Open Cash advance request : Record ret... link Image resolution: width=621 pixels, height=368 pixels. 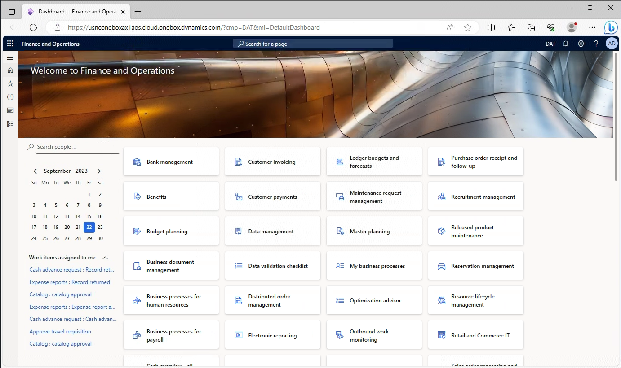[x=72, y=270]
